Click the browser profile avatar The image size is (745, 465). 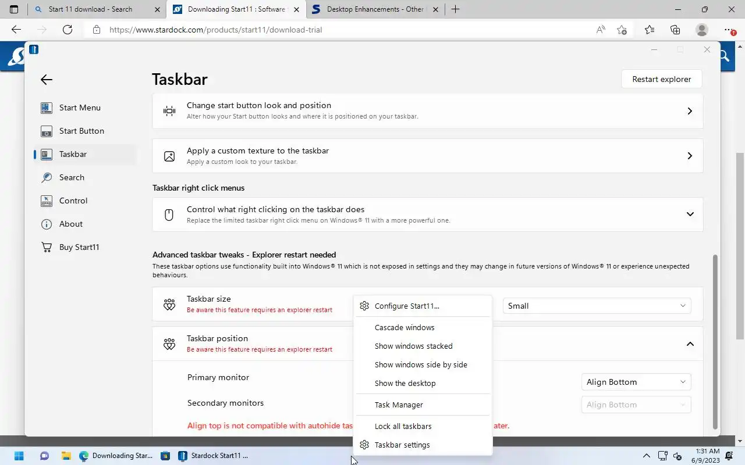(702, 30)
